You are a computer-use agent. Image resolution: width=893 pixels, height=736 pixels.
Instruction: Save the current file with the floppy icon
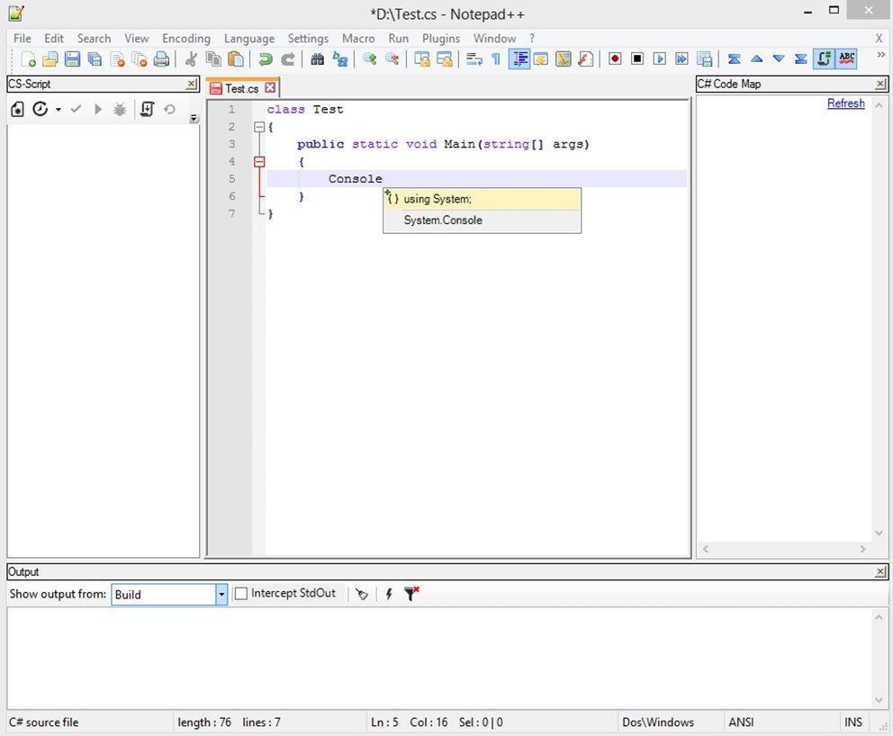(72, 59)
